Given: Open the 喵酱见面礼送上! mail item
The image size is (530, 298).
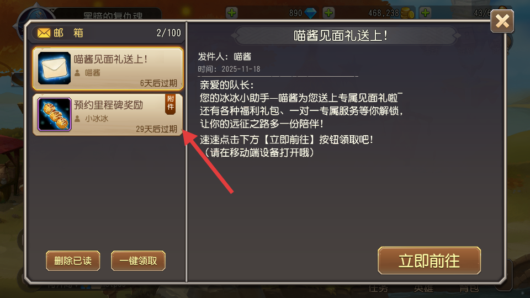Looking at the screenshot, I should (x=108, y=68).
